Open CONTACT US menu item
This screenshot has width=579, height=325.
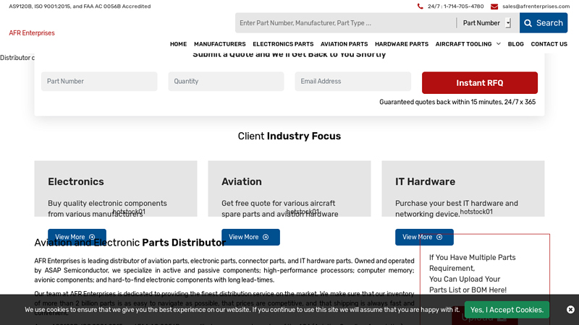point(549,44)
